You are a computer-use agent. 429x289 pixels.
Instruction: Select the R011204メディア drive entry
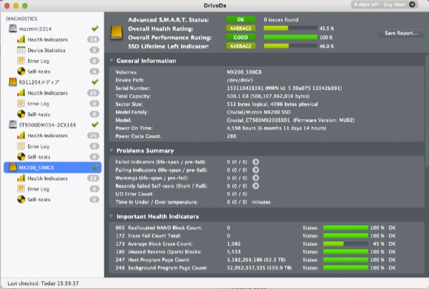[39, 82]
